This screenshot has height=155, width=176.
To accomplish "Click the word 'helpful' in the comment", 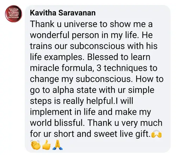I will tap(100, 101).
